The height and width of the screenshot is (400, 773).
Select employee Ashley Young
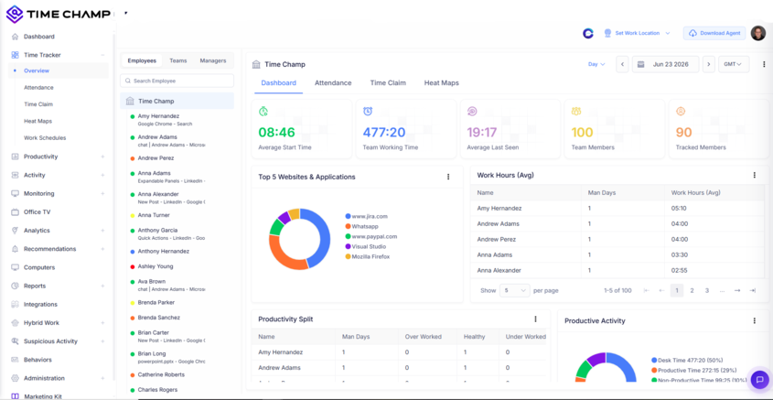click(x=156, y=266)
